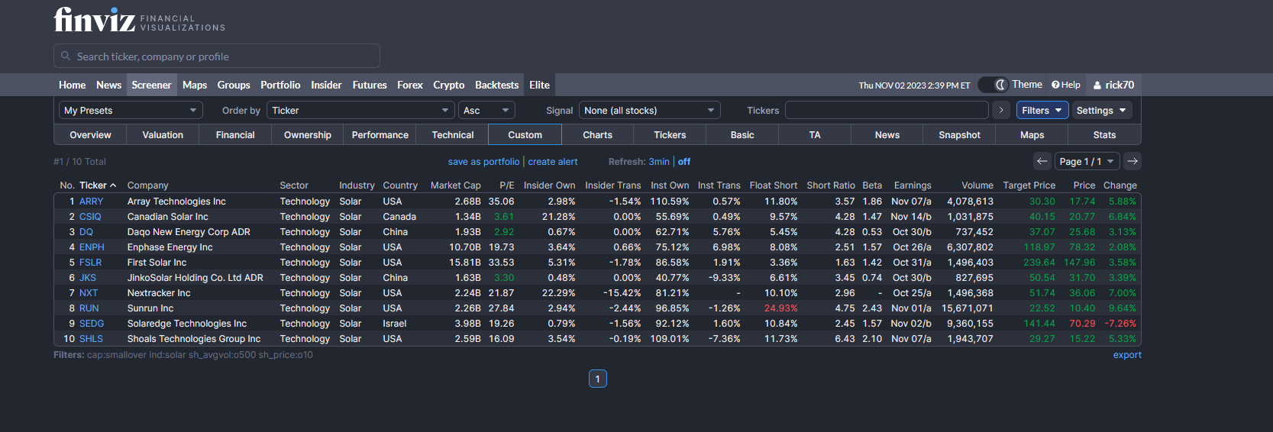Open SEDG ticker link
1273x432 pixels.
(x=92, y=324)
